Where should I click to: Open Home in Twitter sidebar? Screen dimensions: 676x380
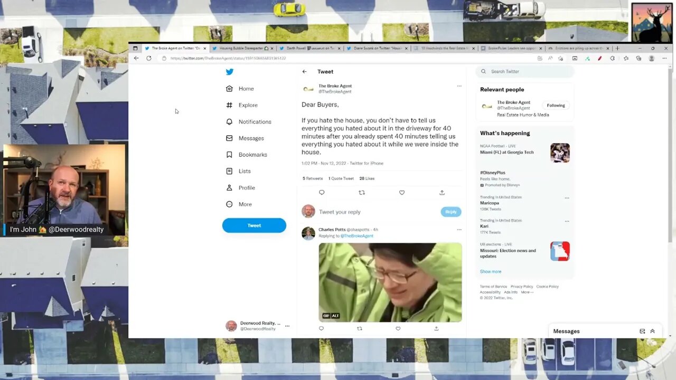click(x=240, y=89)
